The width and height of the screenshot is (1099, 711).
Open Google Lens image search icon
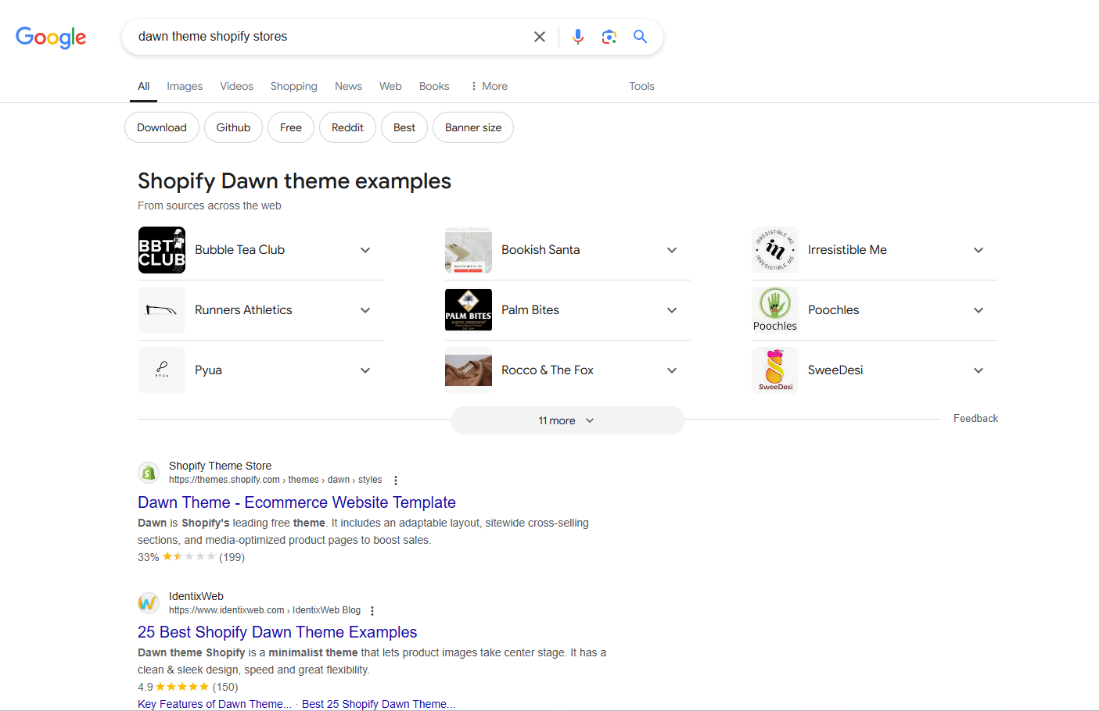pyautogui.click(x=609, y=37)
